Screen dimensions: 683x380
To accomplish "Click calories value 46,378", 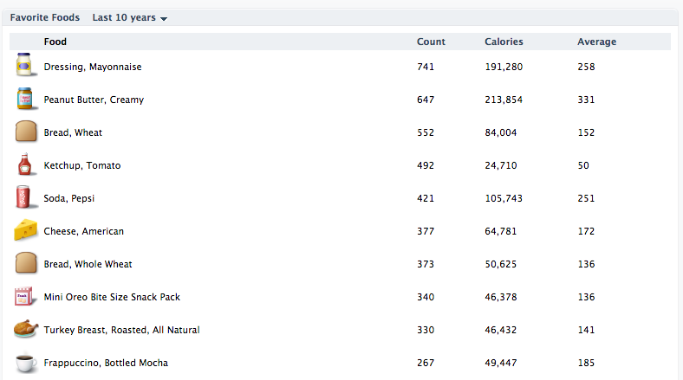I will [x=501, y=297].
